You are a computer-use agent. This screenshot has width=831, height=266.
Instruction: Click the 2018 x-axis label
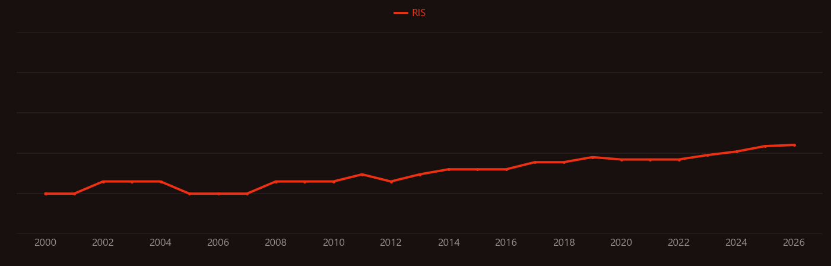pyautogui.click(x=564, y=243)
